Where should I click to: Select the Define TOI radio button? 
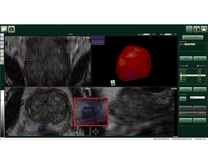pyautogui.click(x=198, y=66)
